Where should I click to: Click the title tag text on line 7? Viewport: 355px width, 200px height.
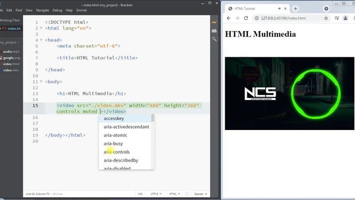(97, 58)
